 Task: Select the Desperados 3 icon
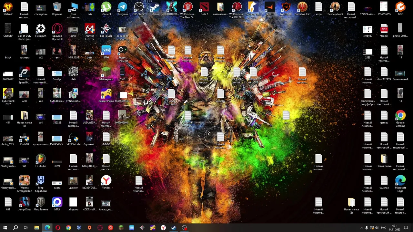pyautogui.click(x=335, y=9)
